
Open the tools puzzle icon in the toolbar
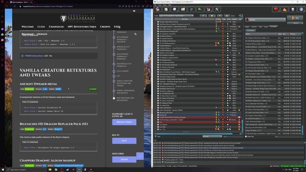coord(208,10)
